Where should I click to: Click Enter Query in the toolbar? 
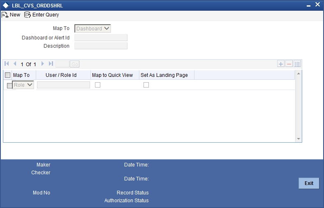42,15
